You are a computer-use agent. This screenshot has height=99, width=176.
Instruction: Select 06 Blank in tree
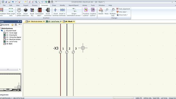(x=8, y=44)
